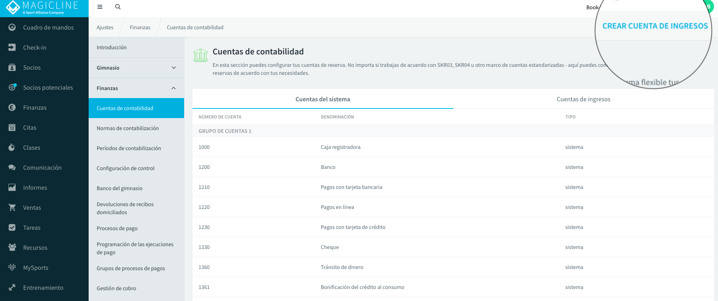This screenshot has width=718, height=301.
Task: Click the Cheque account row name
Action: [330, 247]
